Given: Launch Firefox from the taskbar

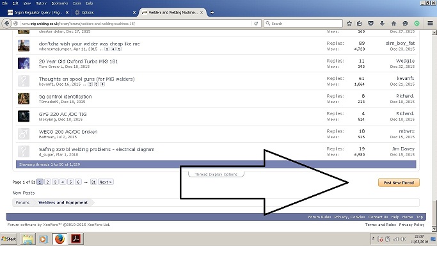Looking at the screenshot, I should pos(60,239).
